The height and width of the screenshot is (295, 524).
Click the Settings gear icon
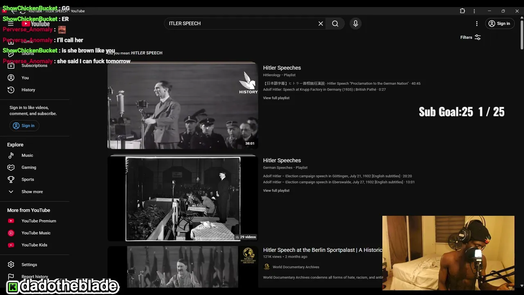[x=11, y=265]
